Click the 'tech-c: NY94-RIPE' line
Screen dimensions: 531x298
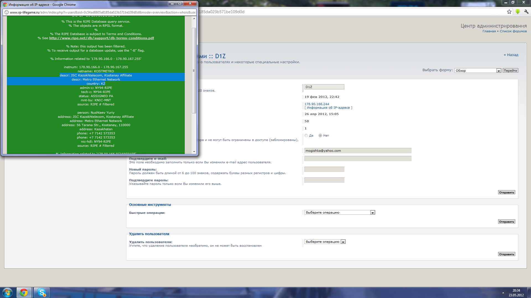pyautogui.click(x=96, y=92)
